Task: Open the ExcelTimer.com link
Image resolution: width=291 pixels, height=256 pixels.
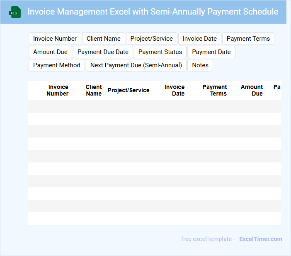Action: click(x=260, y=239)
